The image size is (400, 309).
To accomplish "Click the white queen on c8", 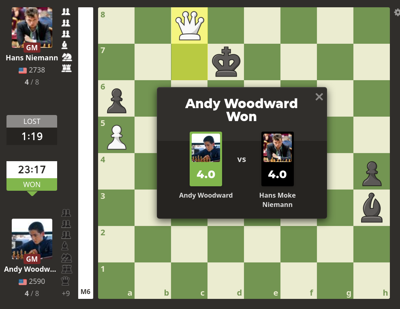I will point(189,26).
